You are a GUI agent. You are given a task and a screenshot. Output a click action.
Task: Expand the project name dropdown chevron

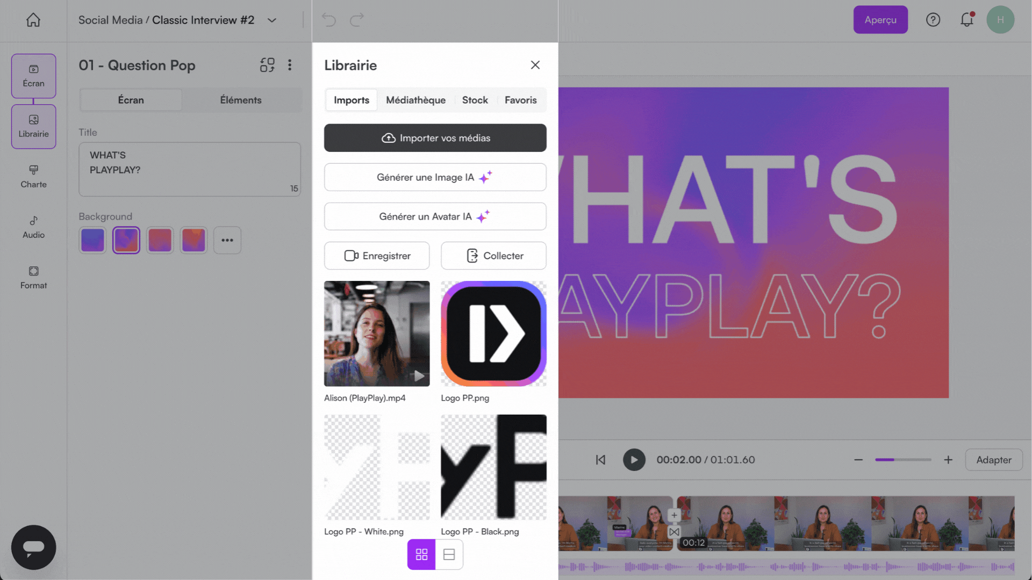[272, 20]
